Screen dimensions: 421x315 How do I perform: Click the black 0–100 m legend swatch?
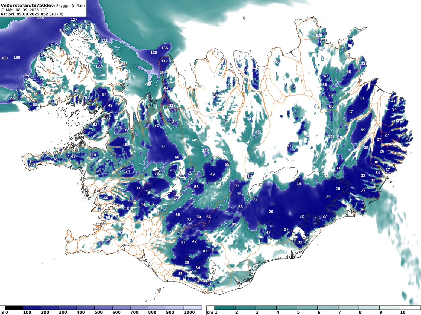(x=14, y=308)
